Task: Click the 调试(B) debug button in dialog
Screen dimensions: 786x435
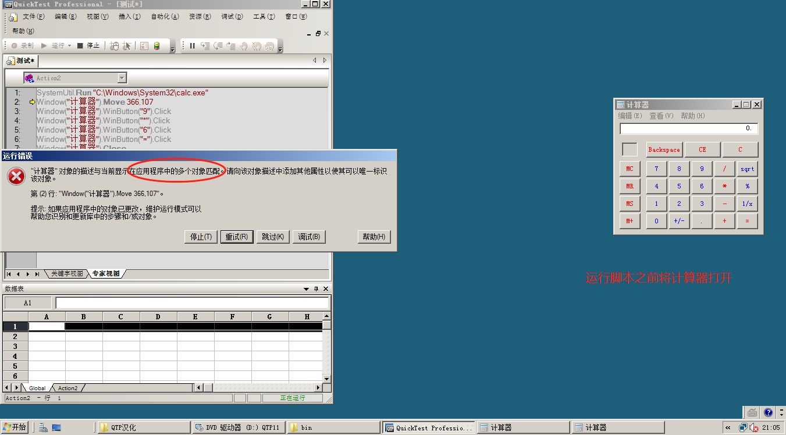Action: (309, 237)
